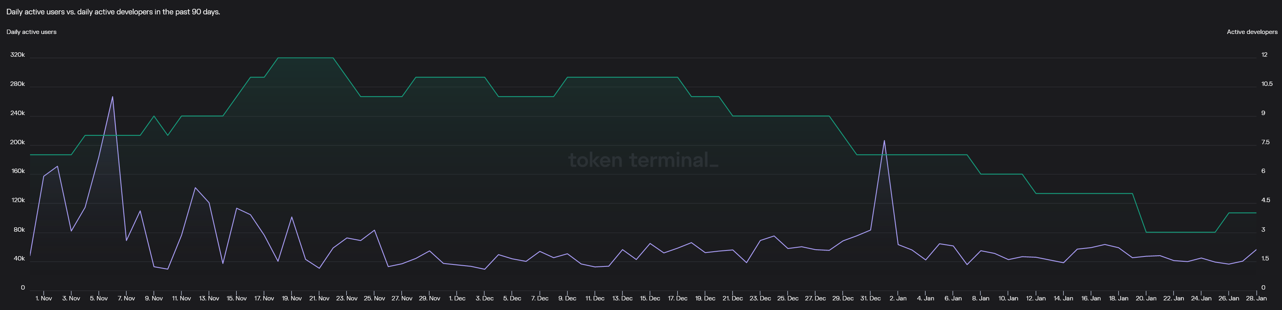
Task: Click the "19. Dec" date label
Action: point(705,298)
